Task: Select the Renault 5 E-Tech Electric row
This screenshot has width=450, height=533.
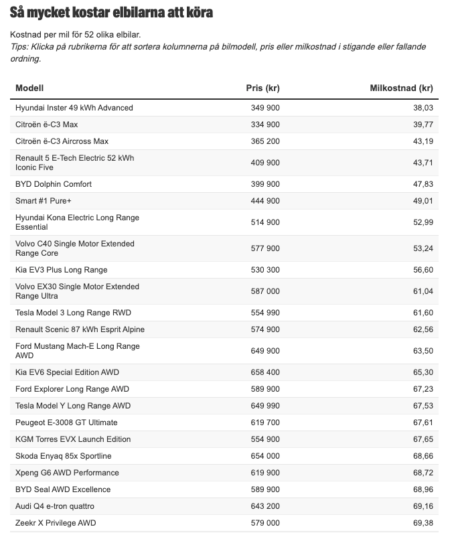Action: click(x=74, y=163)
